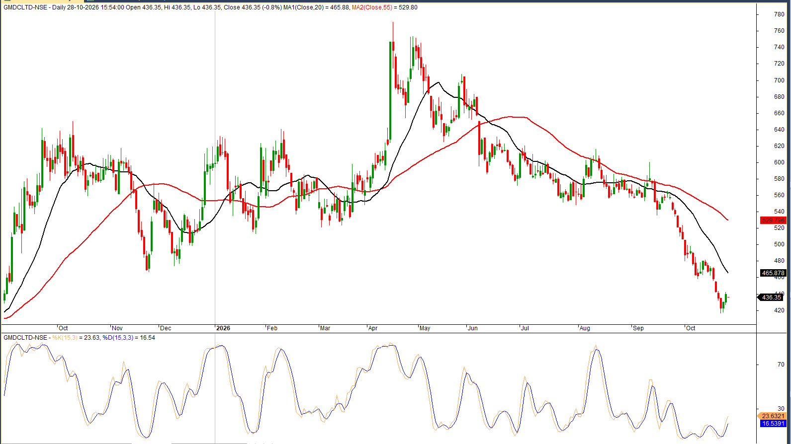Click the 2026 year label on time axis
The image size is (791, 444).
(223, 328)
